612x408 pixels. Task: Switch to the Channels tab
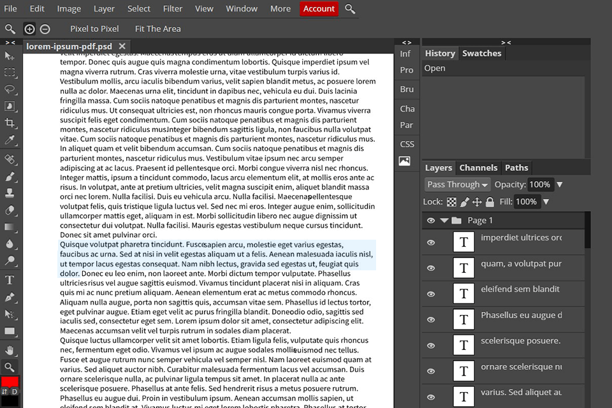click(x=478, y=167)
